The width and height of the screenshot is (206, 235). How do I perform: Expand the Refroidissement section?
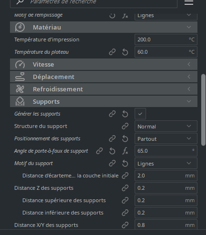click(189, 89)
